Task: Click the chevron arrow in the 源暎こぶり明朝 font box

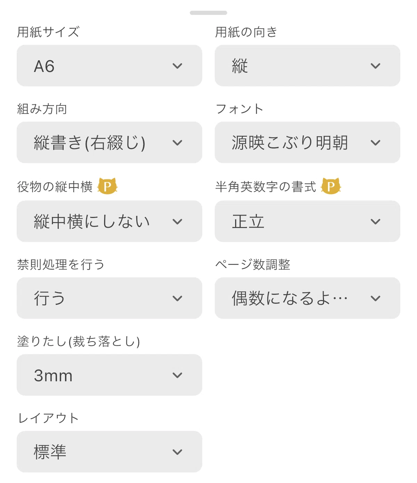Action: [x=375, y=143]
